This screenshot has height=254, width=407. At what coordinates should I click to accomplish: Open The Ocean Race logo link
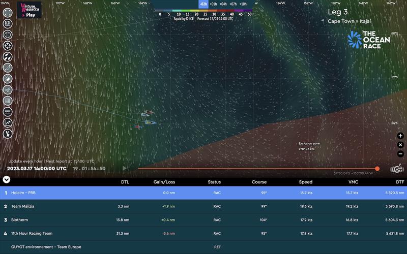[x=368, y=40]
